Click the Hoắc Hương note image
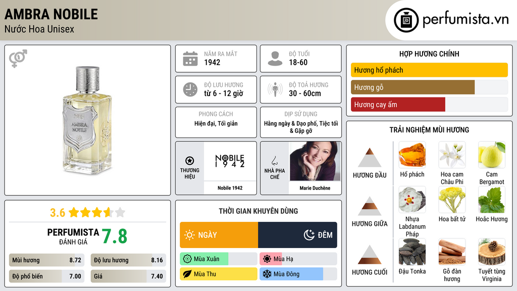The image size is (517, 291). coord(492,200)
